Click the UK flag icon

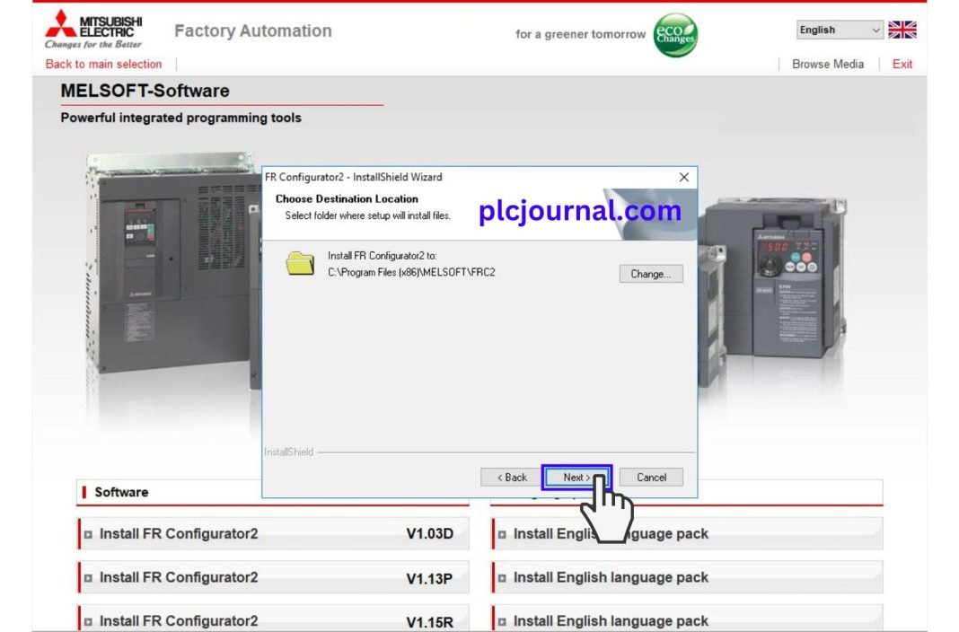click(x=901, y=28)
